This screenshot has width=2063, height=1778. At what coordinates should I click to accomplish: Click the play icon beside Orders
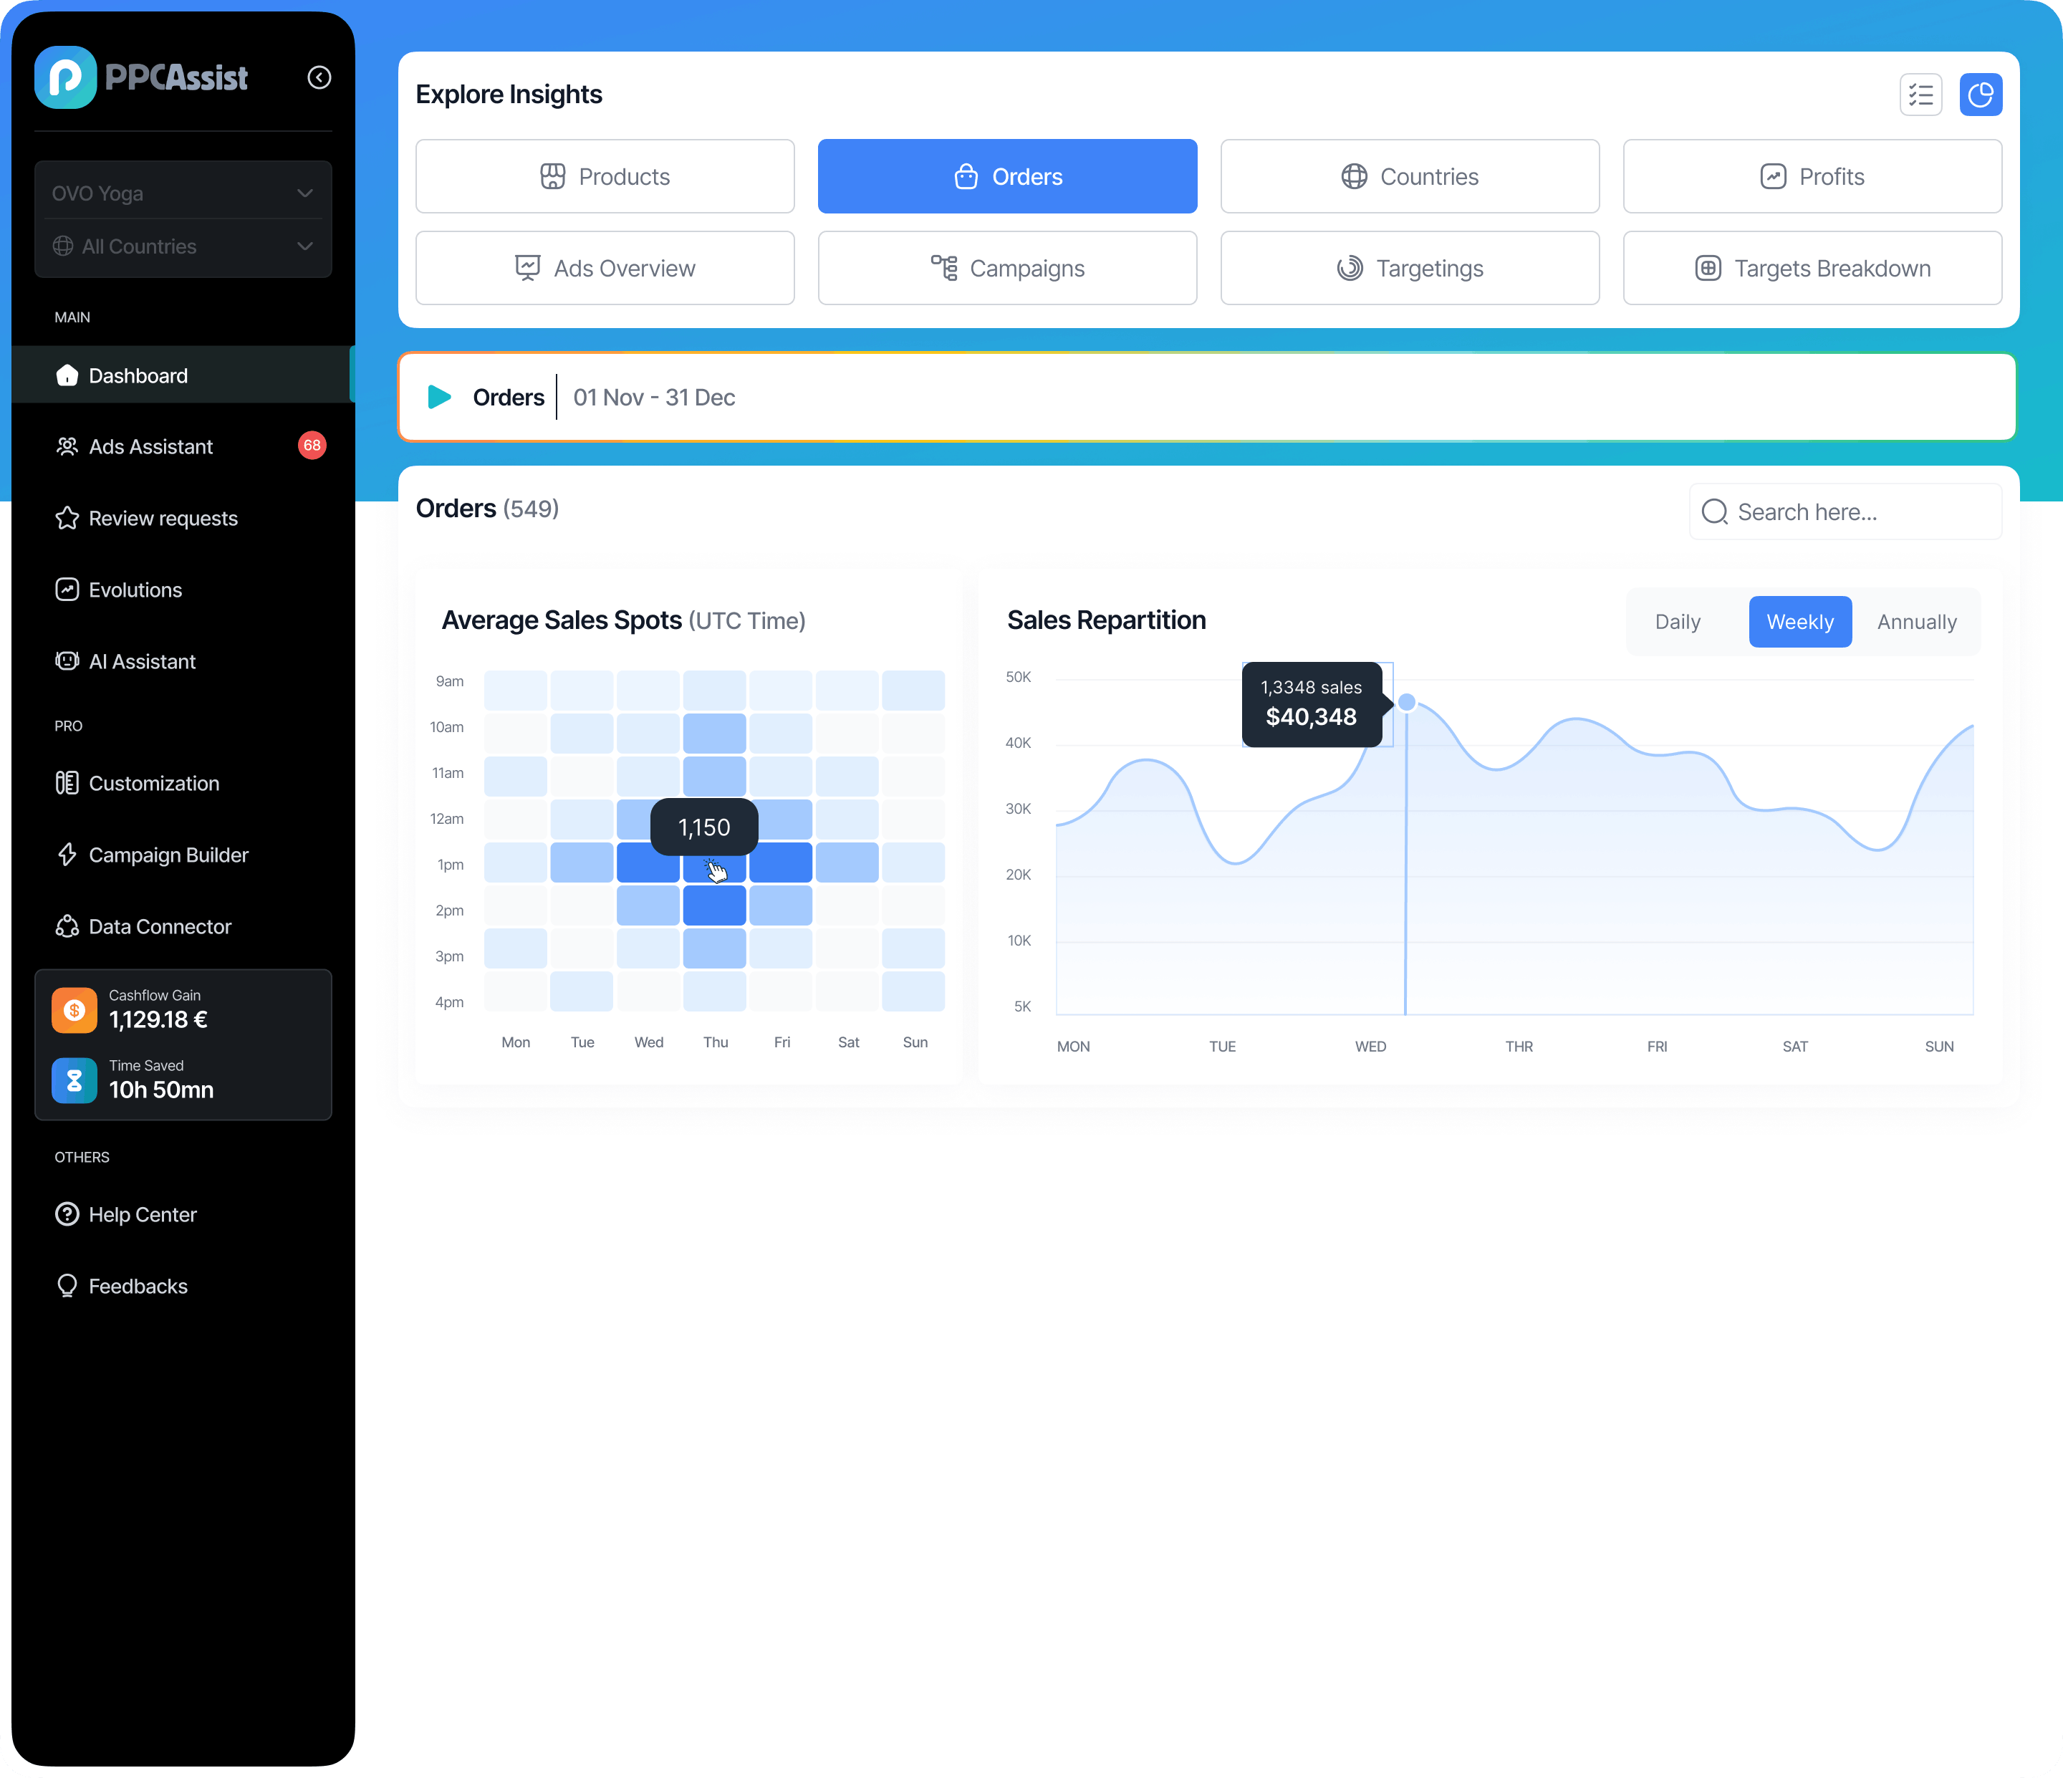[x=439, y=397]
